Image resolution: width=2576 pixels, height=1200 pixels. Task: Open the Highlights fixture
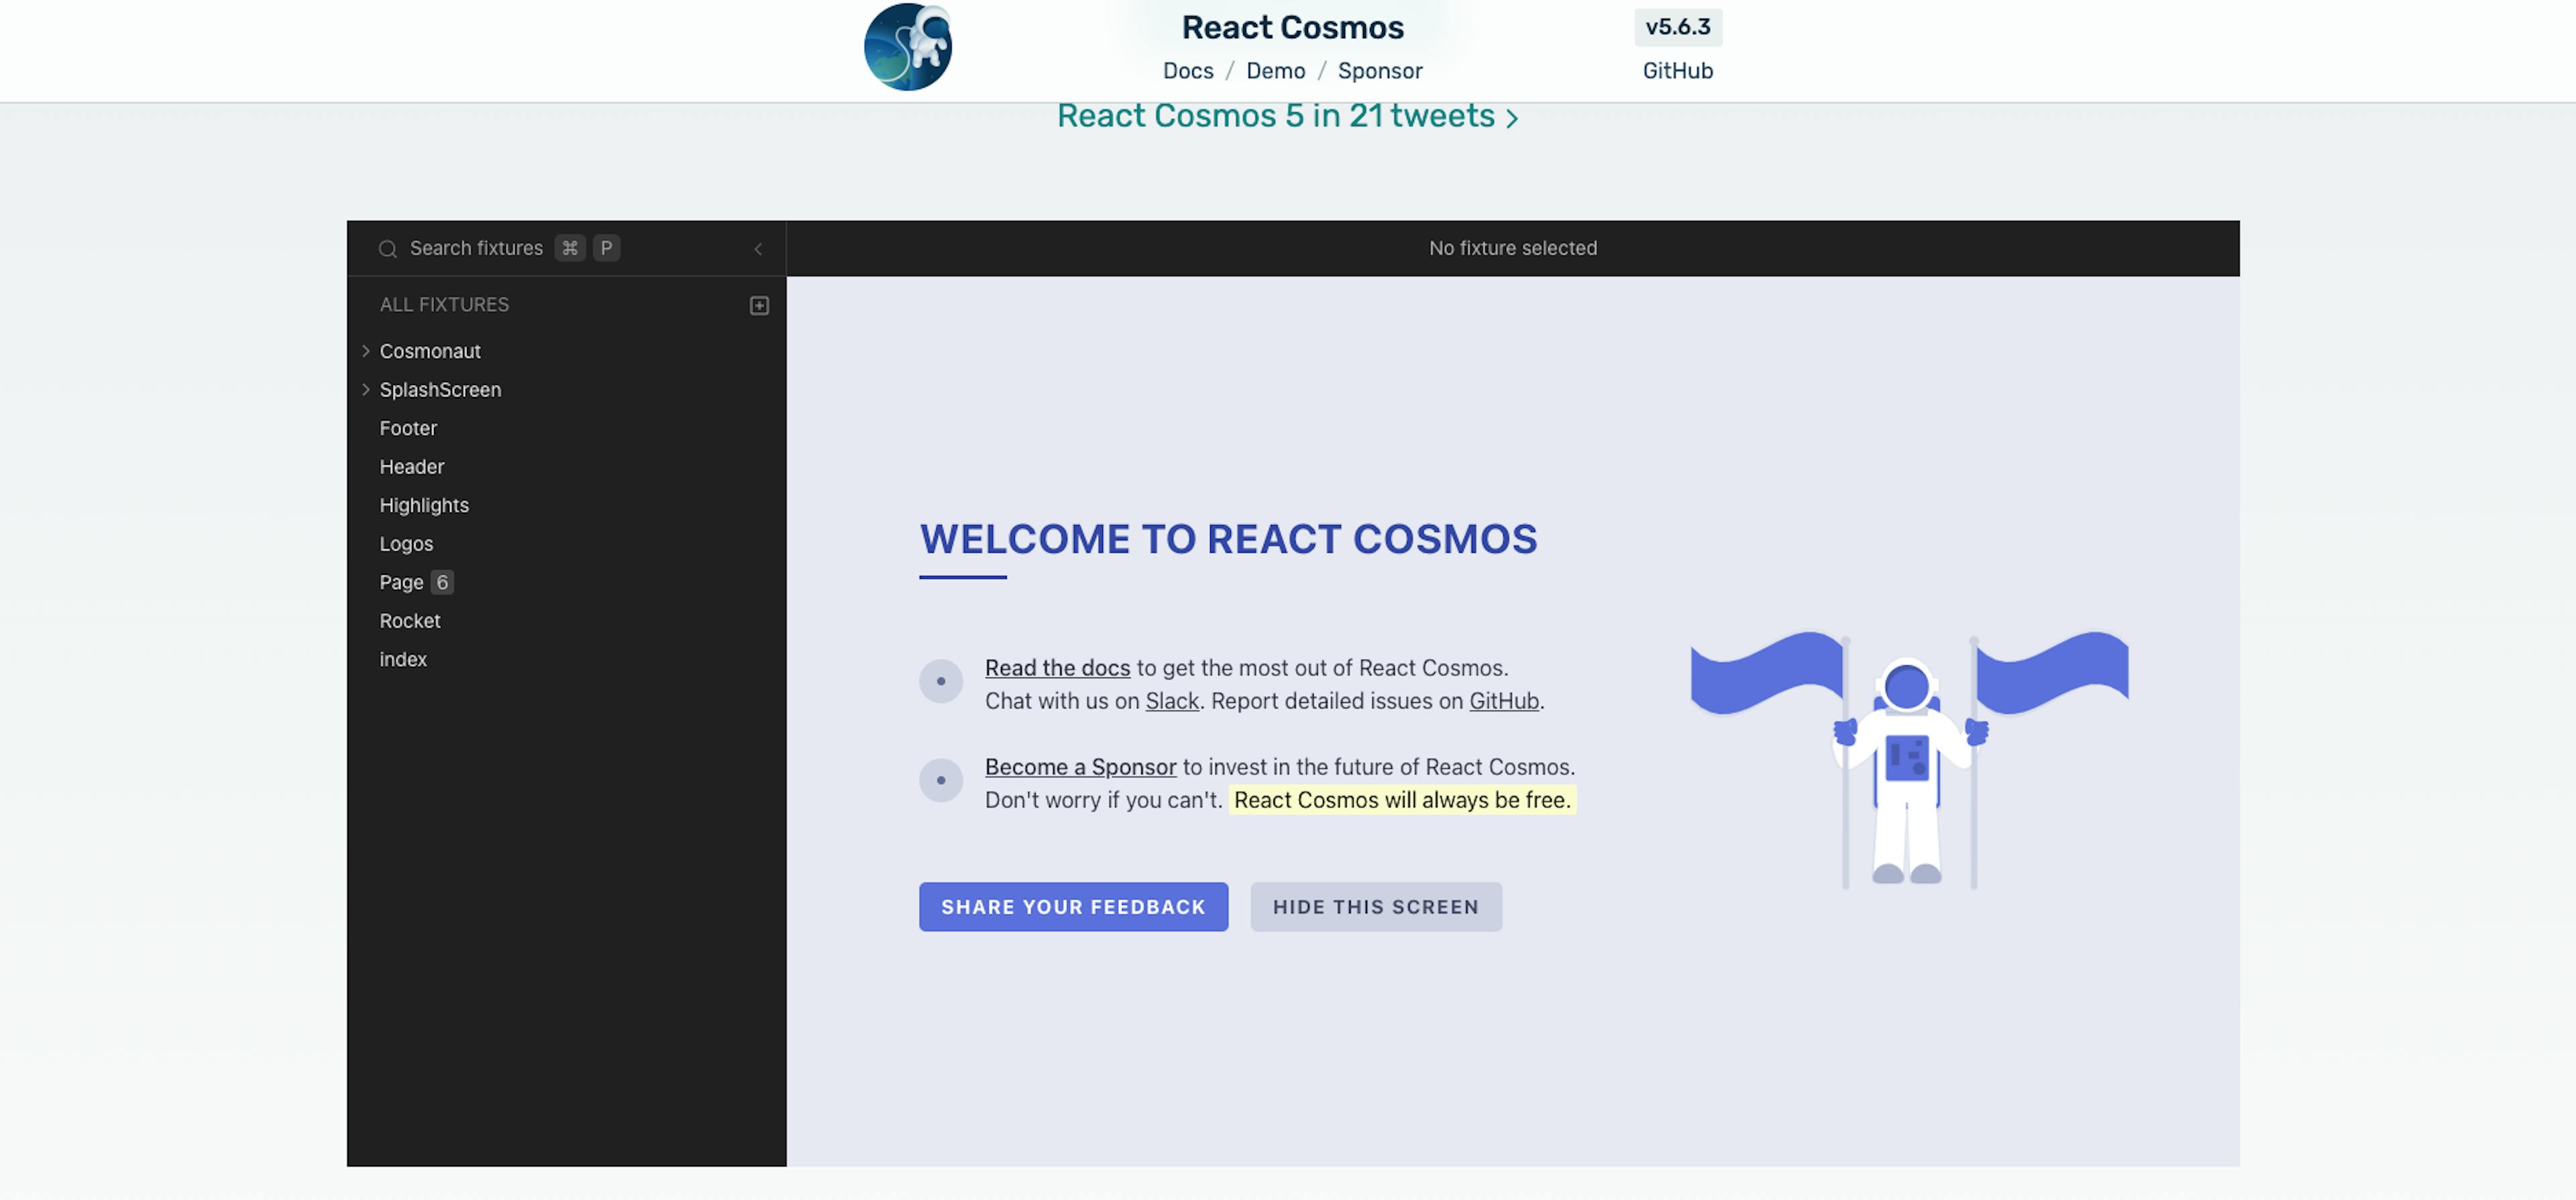(x=424, y=505)
